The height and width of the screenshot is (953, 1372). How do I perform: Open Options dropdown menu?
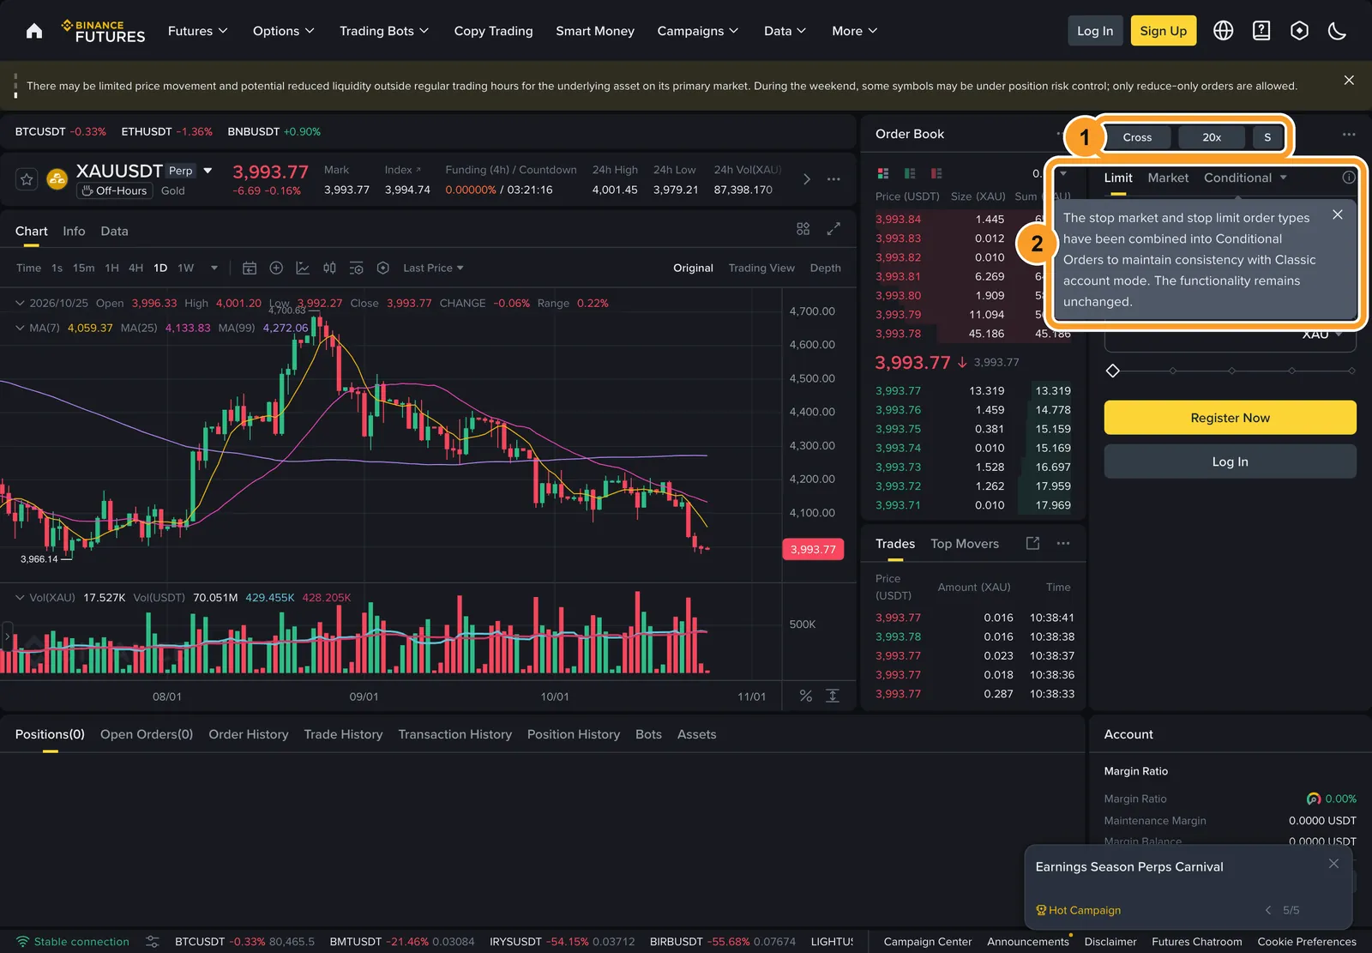[x=284, y=31]
